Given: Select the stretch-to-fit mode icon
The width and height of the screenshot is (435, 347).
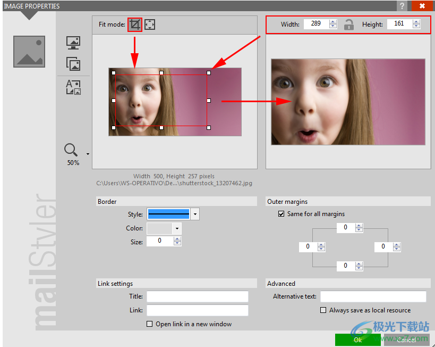Looking at the screenshot, I should (150, 24).
